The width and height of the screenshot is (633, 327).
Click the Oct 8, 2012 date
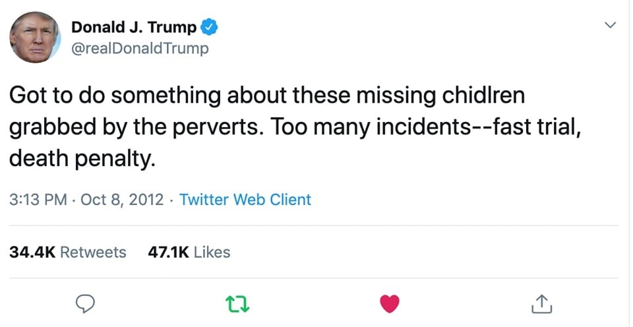(122, 199)
